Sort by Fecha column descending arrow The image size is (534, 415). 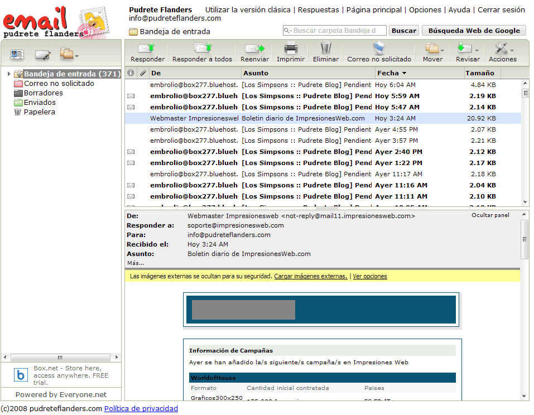click(x=404, y=73)
